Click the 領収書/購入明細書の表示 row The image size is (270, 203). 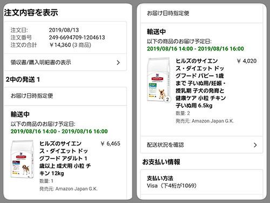[x=65, y=62]
